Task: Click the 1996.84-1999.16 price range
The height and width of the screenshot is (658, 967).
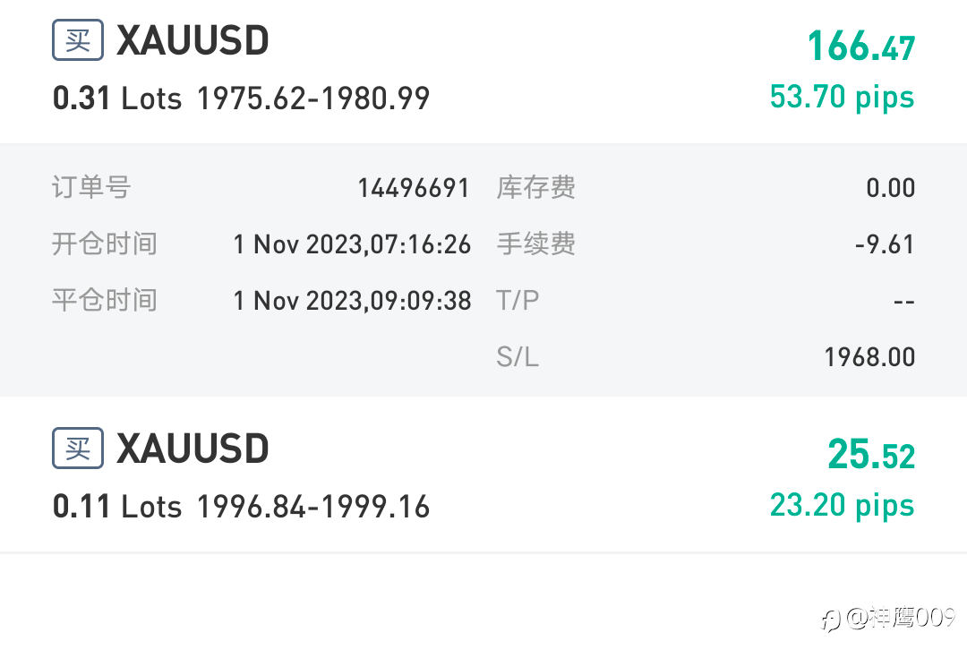Action: point(312,507)
